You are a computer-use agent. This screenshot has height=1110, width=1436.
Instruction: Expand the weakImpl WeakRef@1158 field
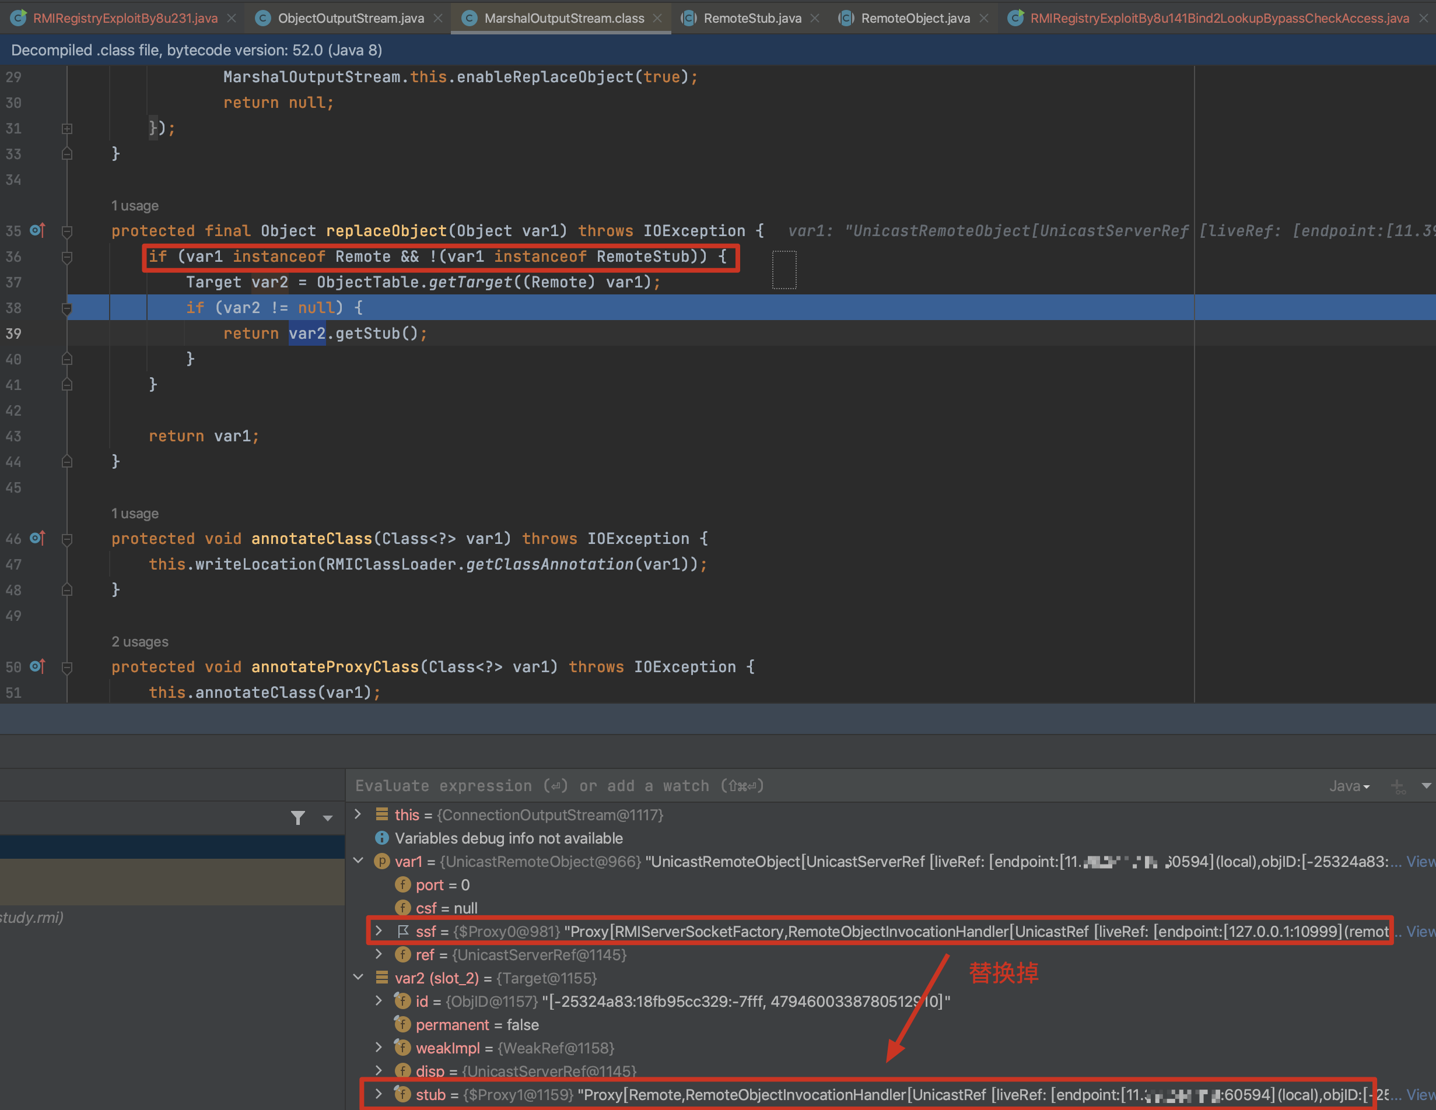379,1048
